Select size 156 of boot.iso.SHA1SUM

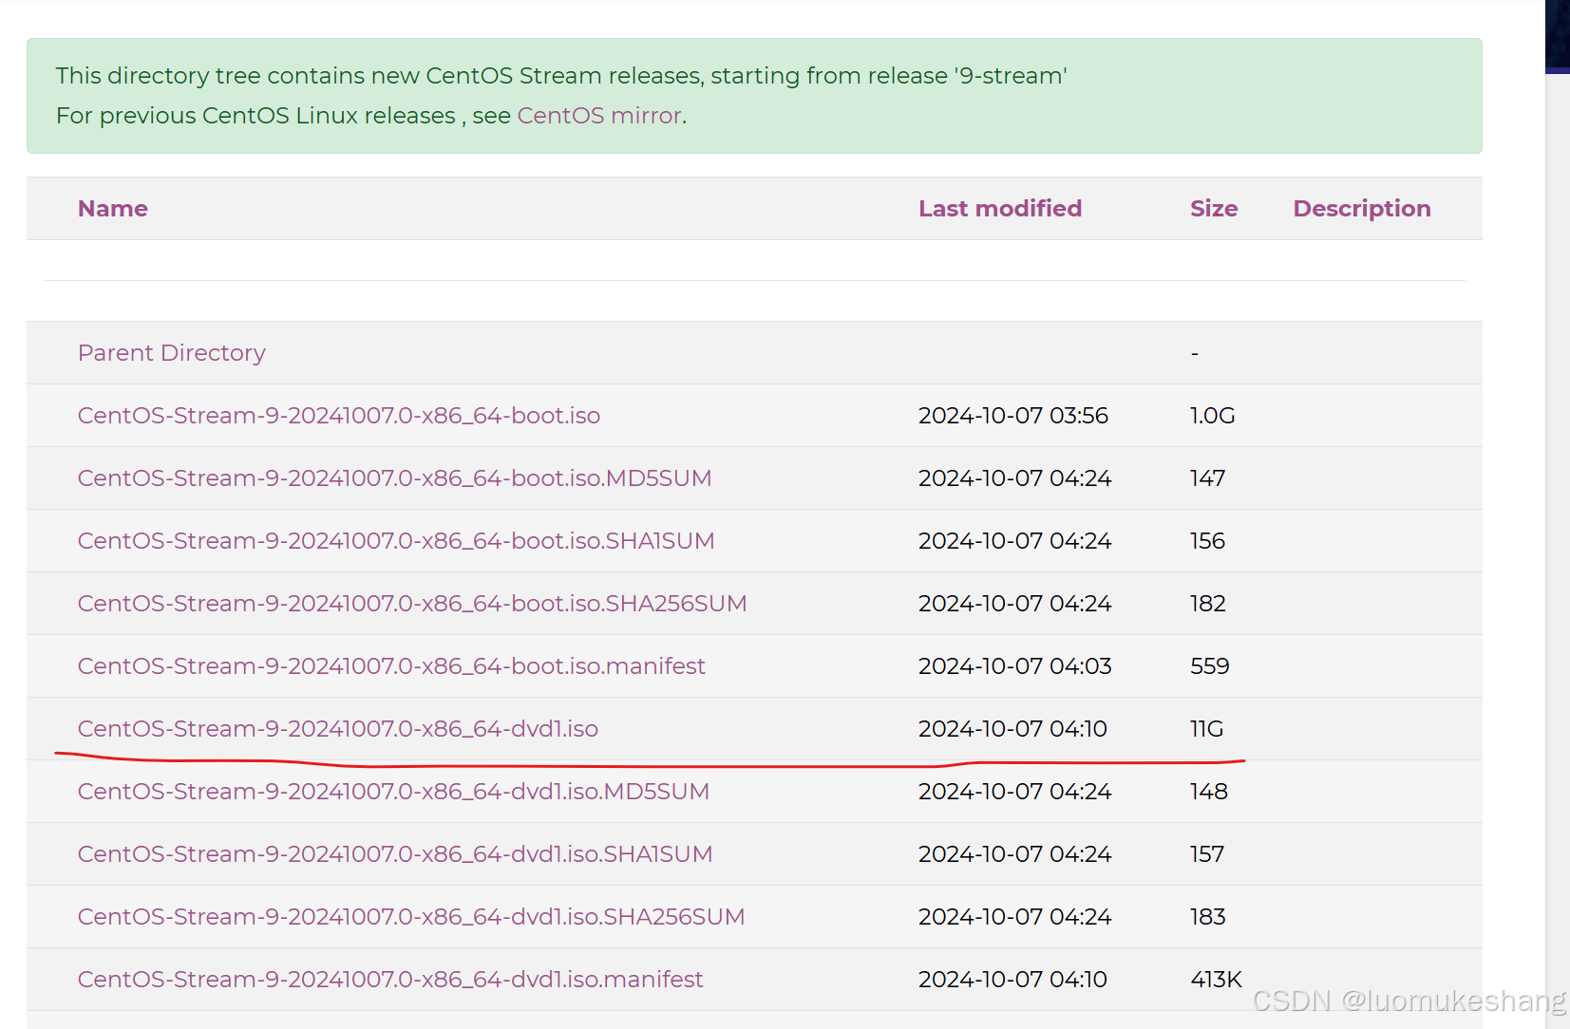pos(1208,541)
